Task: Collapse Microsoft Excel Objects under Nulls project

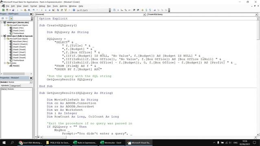Action: [x=5, y=39]
